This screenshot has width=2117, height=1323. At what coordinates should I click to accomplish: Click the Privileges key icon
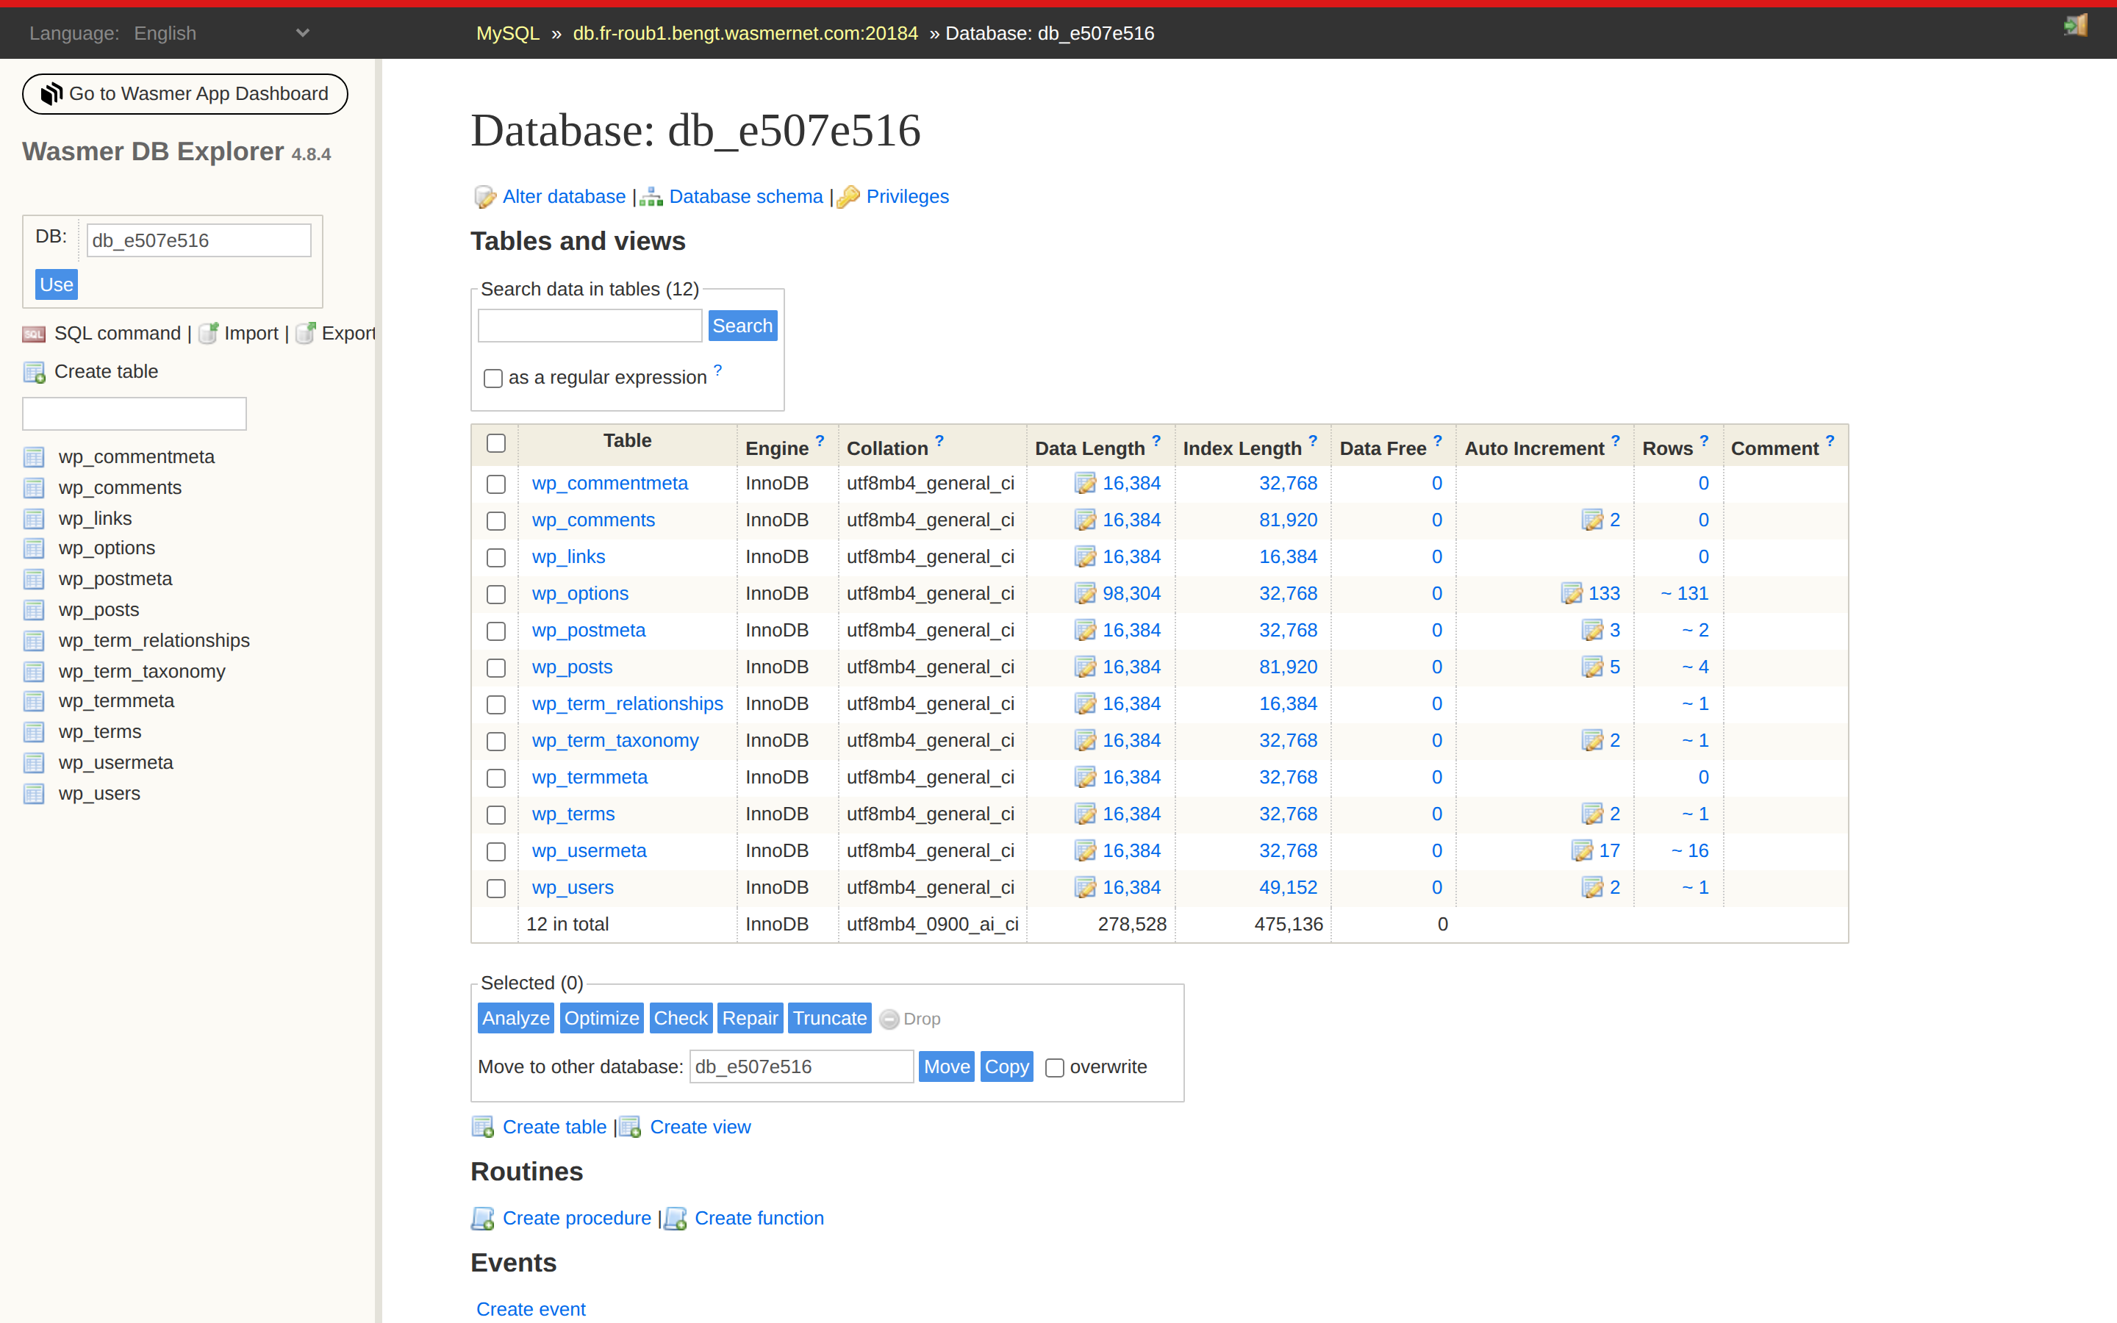(848, 198)
